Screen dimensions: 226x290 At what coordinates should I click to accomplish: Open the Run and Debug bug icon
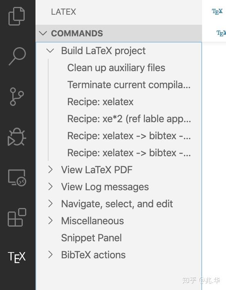tap(17, 137)
